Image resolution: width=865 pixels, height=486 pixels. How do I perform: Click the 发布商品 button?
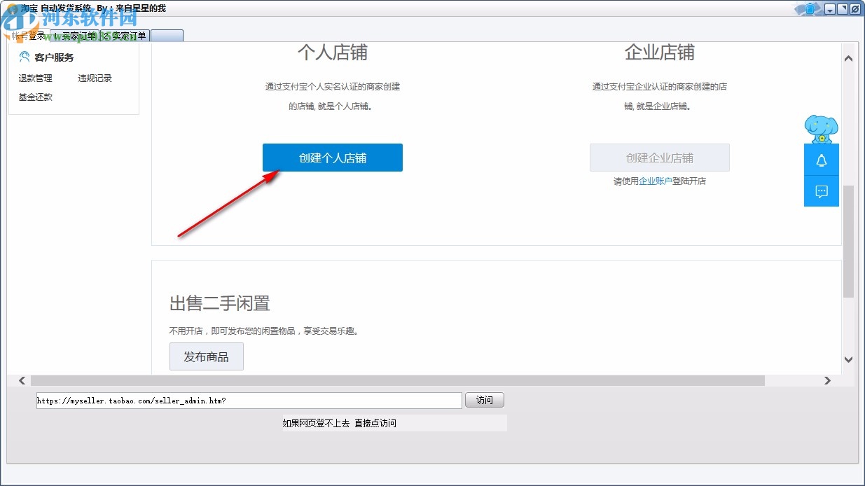pyautogui.click(x=206, y=356)
